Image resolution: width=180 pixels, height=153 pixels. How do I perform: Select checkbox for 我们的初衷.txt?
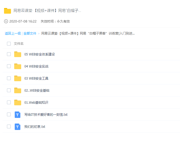point(9,126)
